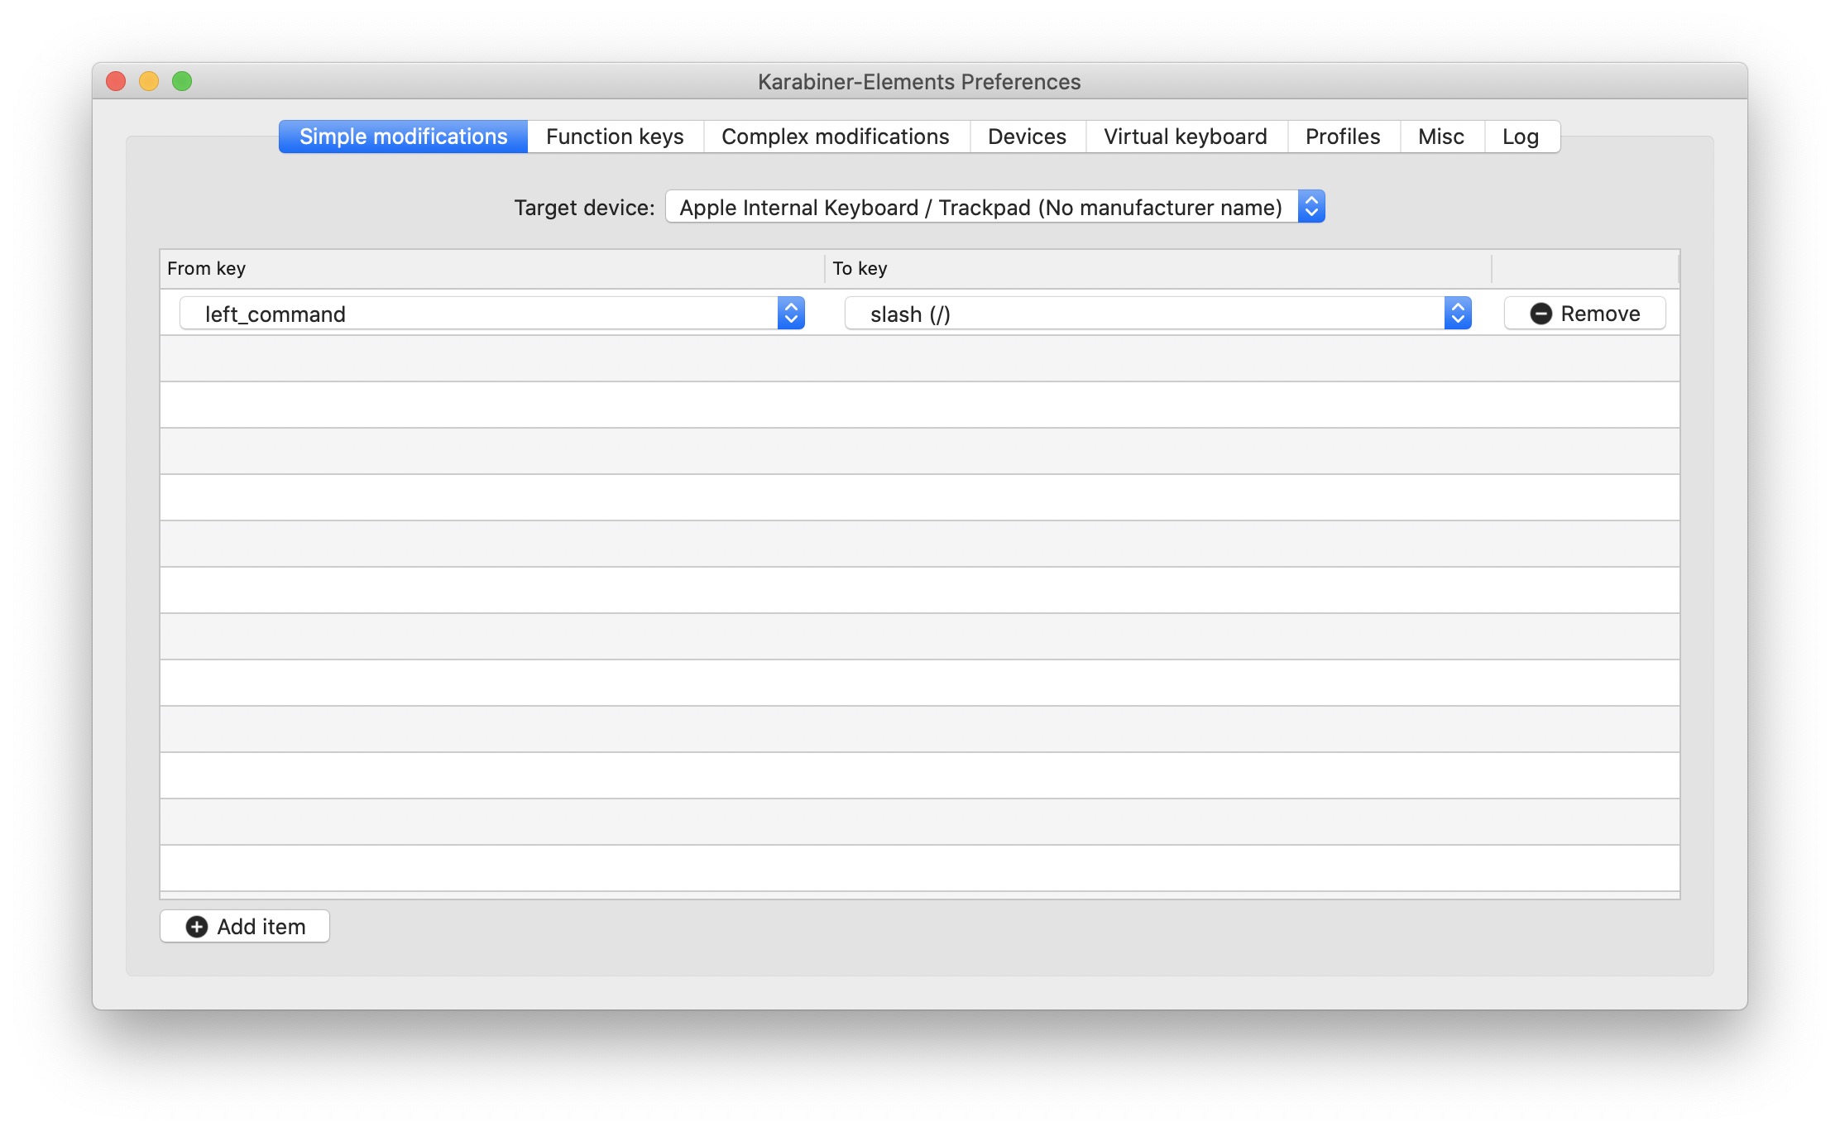Open the Complex modifications tab
The width and height of the screenshot is (1840, 1132).
[x=835, y=137]
